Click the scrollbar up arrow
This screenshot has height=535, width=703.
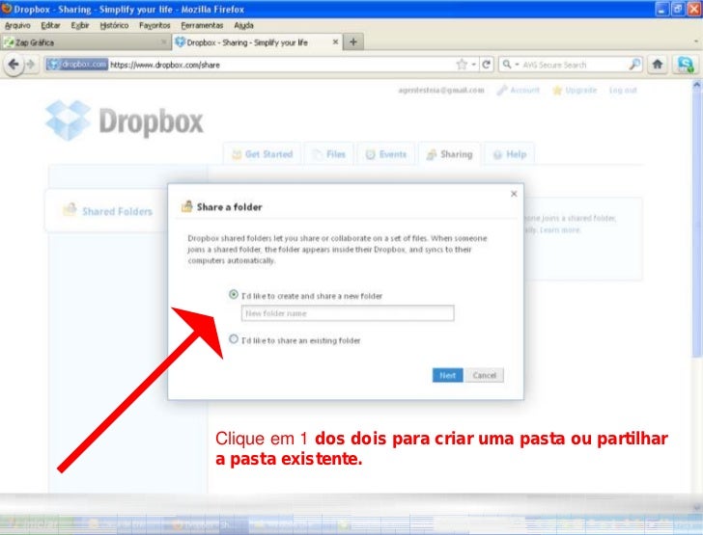[696, 84]
